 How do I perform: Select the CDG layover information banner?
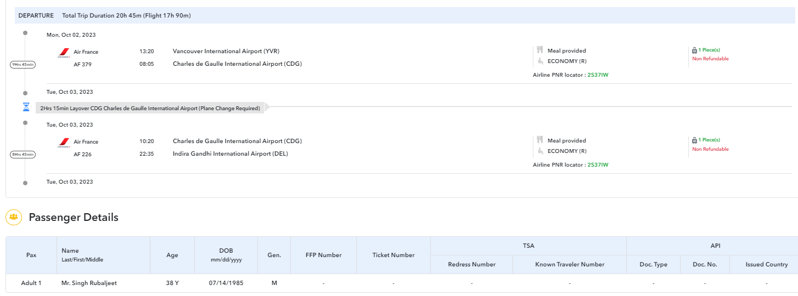pyautogui.click(x=150, y=108)
